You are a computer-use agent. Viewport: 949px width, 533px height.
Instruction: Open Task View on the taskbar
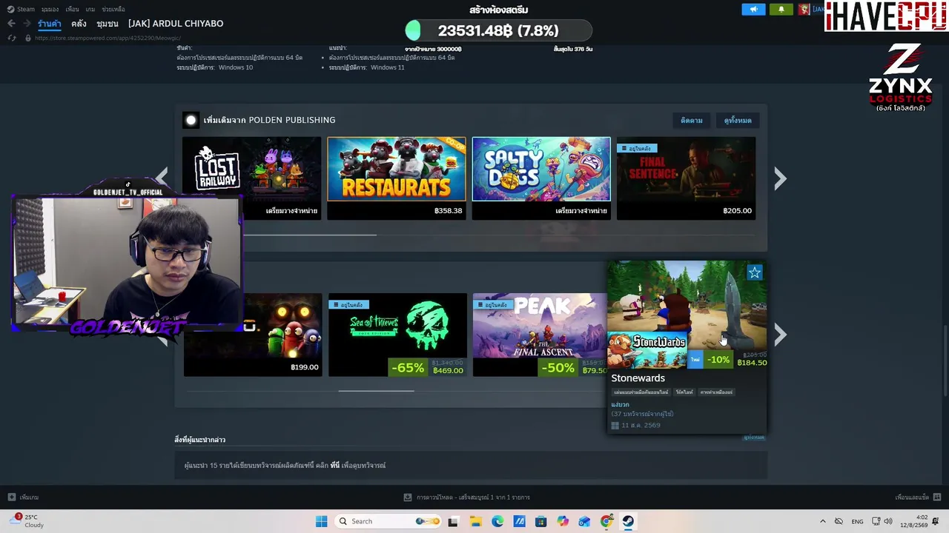tap(453, 521)
